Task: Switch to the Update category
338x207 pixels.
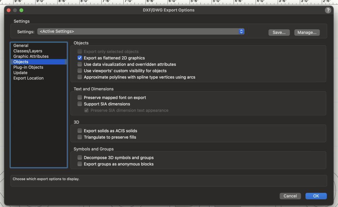Action: (x=20, y=73)
